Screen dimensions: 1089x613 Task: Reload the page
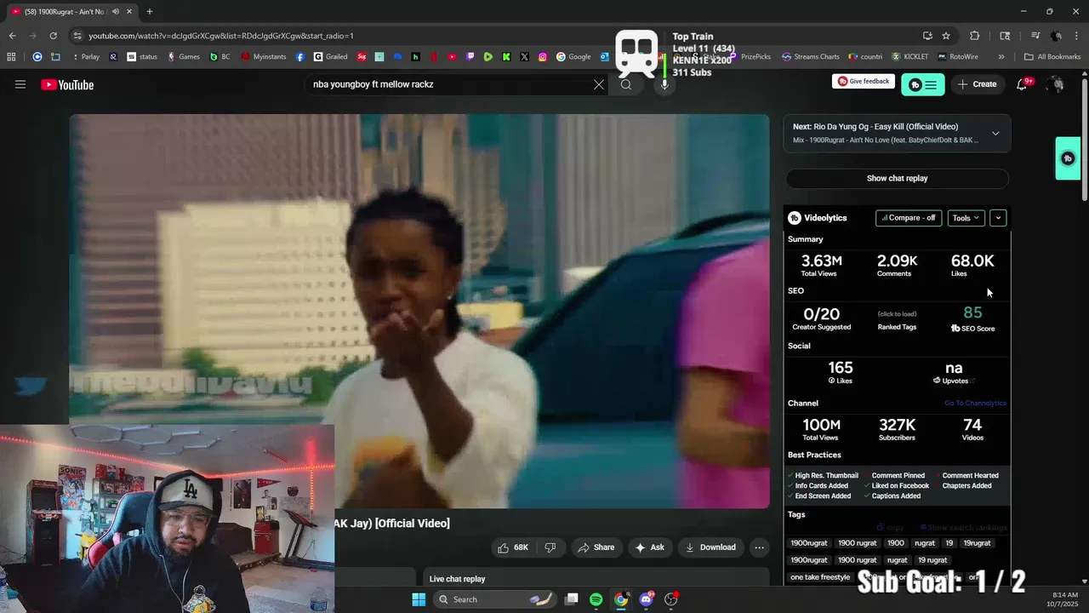[x=53, y=36]
